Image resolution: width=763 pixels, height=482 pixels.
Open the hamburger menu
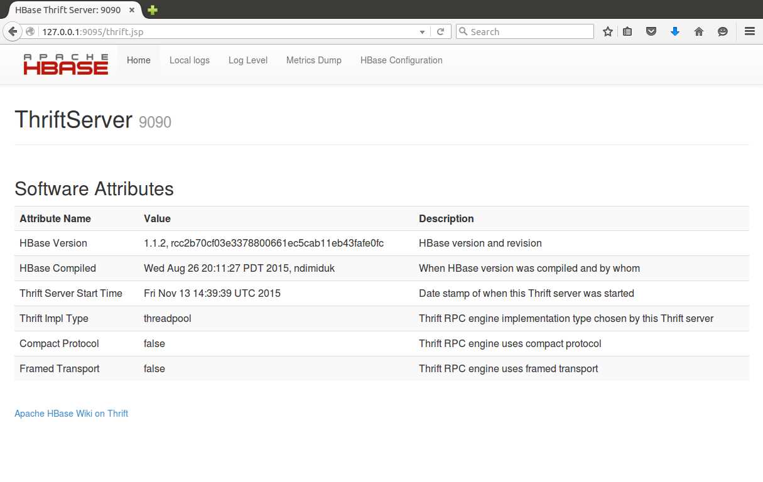click(x=749, y=31)
